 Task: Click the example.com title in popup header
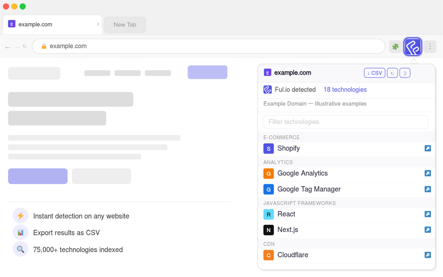coord(293,73)
